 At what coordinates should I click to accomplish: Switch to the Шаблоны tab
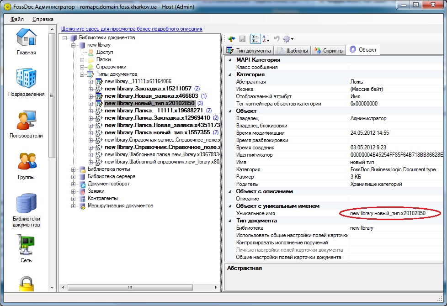[293, 50]
